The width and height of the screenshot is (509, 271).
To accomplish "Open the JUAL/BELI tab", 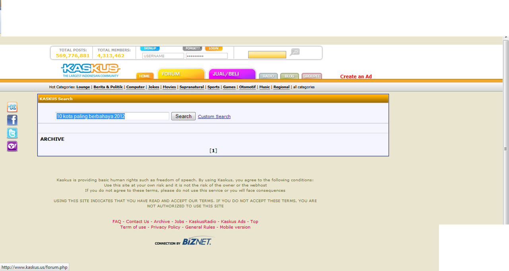I will coord(232,74).
